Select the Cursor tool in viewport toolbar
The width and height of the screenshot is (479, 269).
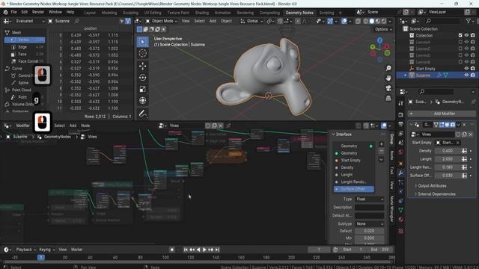click(143, 53)
